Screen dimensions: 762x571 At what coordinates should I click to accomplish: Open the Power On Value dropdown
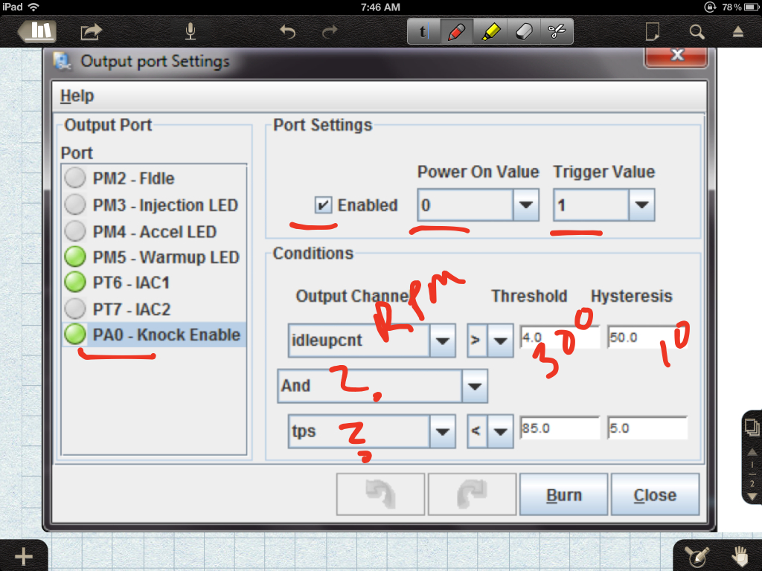(x=526, y=205)
